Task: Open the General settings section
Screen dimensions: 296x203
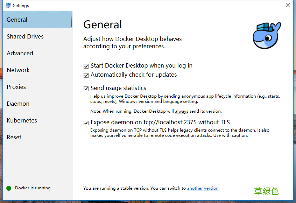Action: 16,20
